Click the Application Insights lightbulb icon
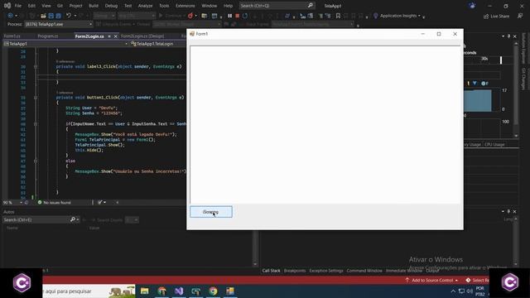 tap(375, 16)
